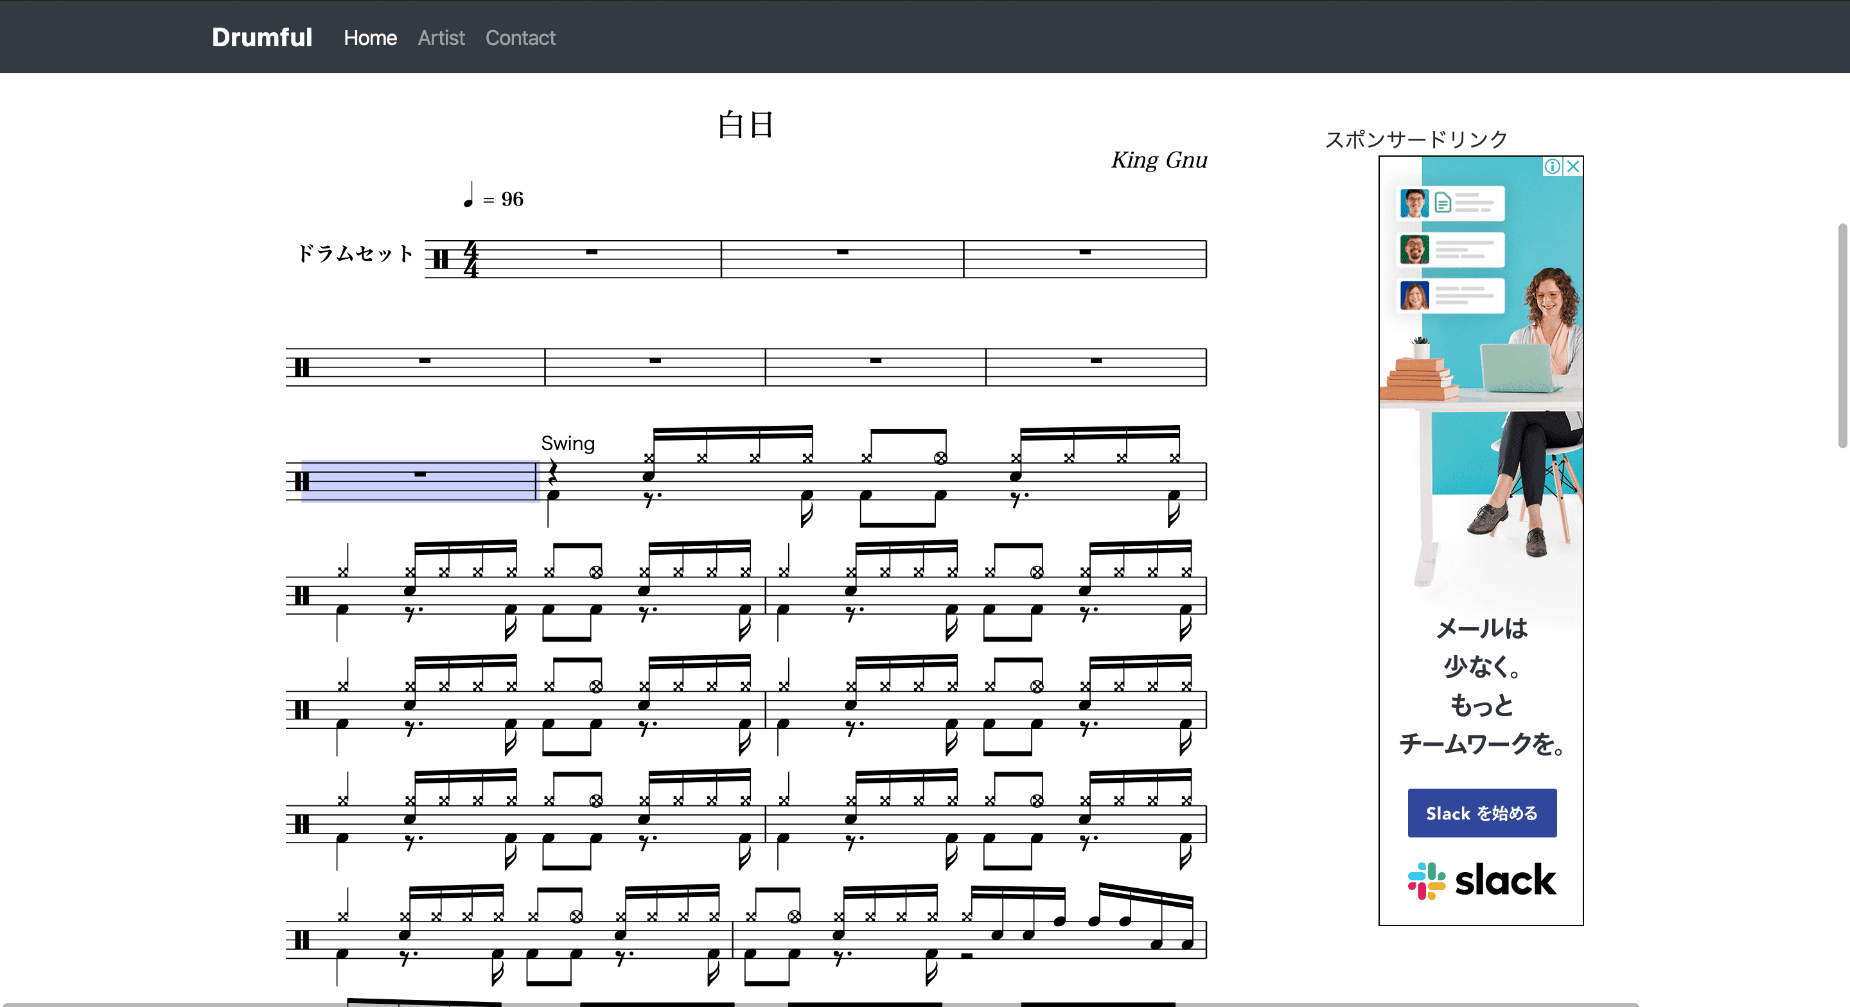This screenshot has width=1850, height=1007.
Task: Open the Contact page
Action: point(520,37)
